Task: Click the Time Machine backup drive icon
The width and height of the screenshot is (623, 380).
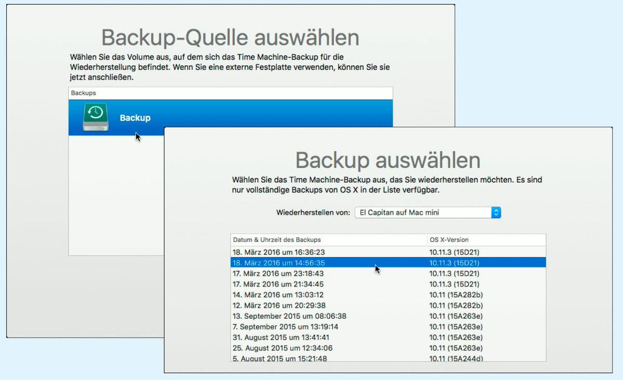Action: tap(96, 117)
